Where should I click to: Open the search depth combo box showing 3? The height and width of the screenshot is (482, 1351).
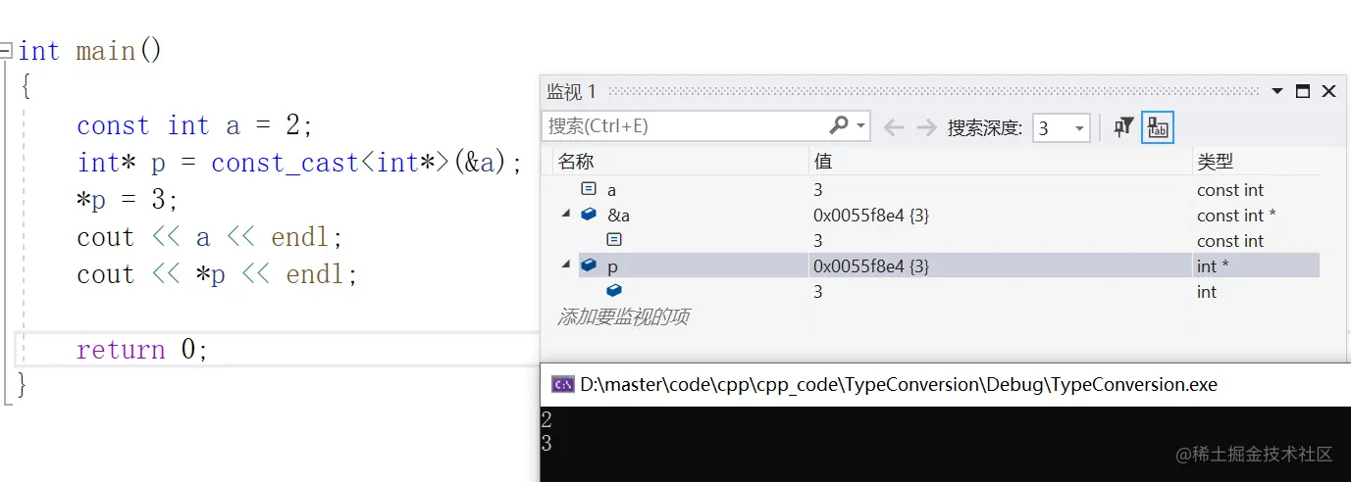(x=1062, y=127)
